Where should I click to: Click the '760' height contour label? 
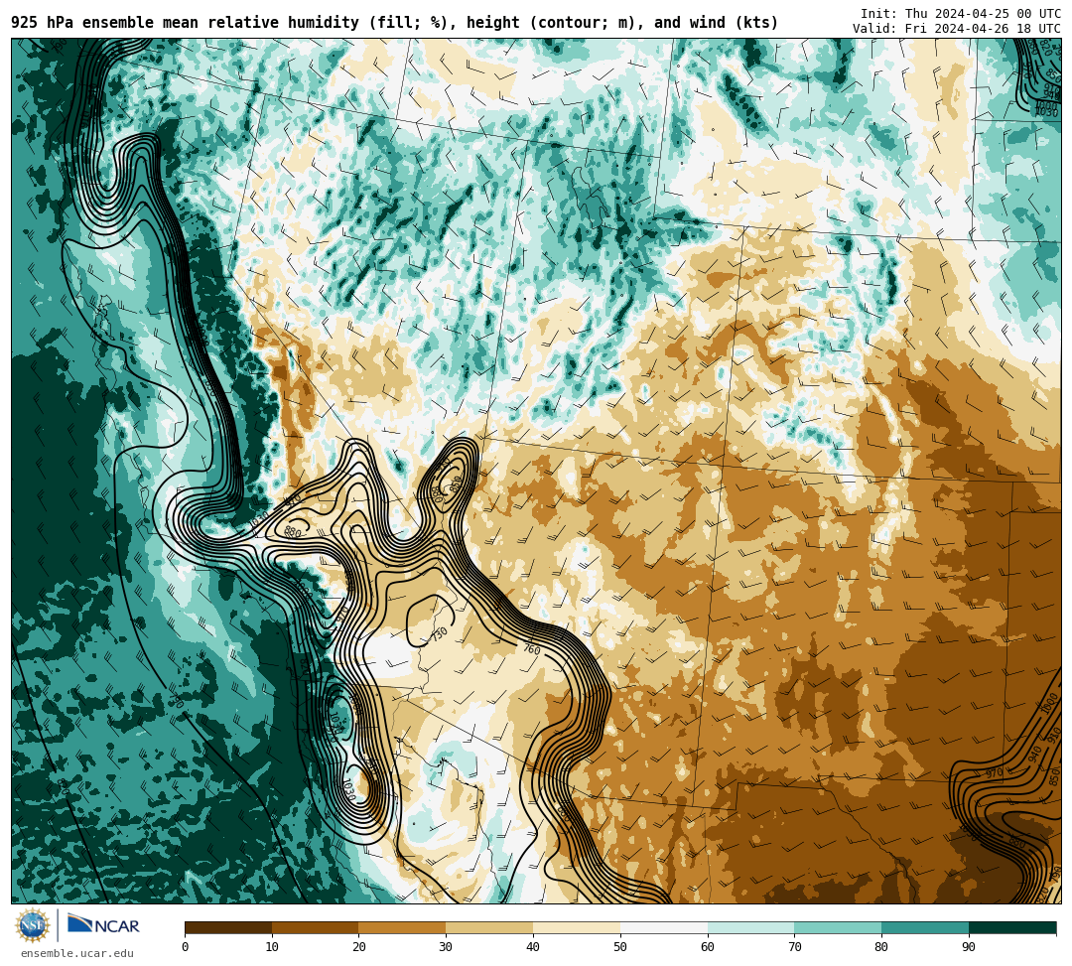532,648
